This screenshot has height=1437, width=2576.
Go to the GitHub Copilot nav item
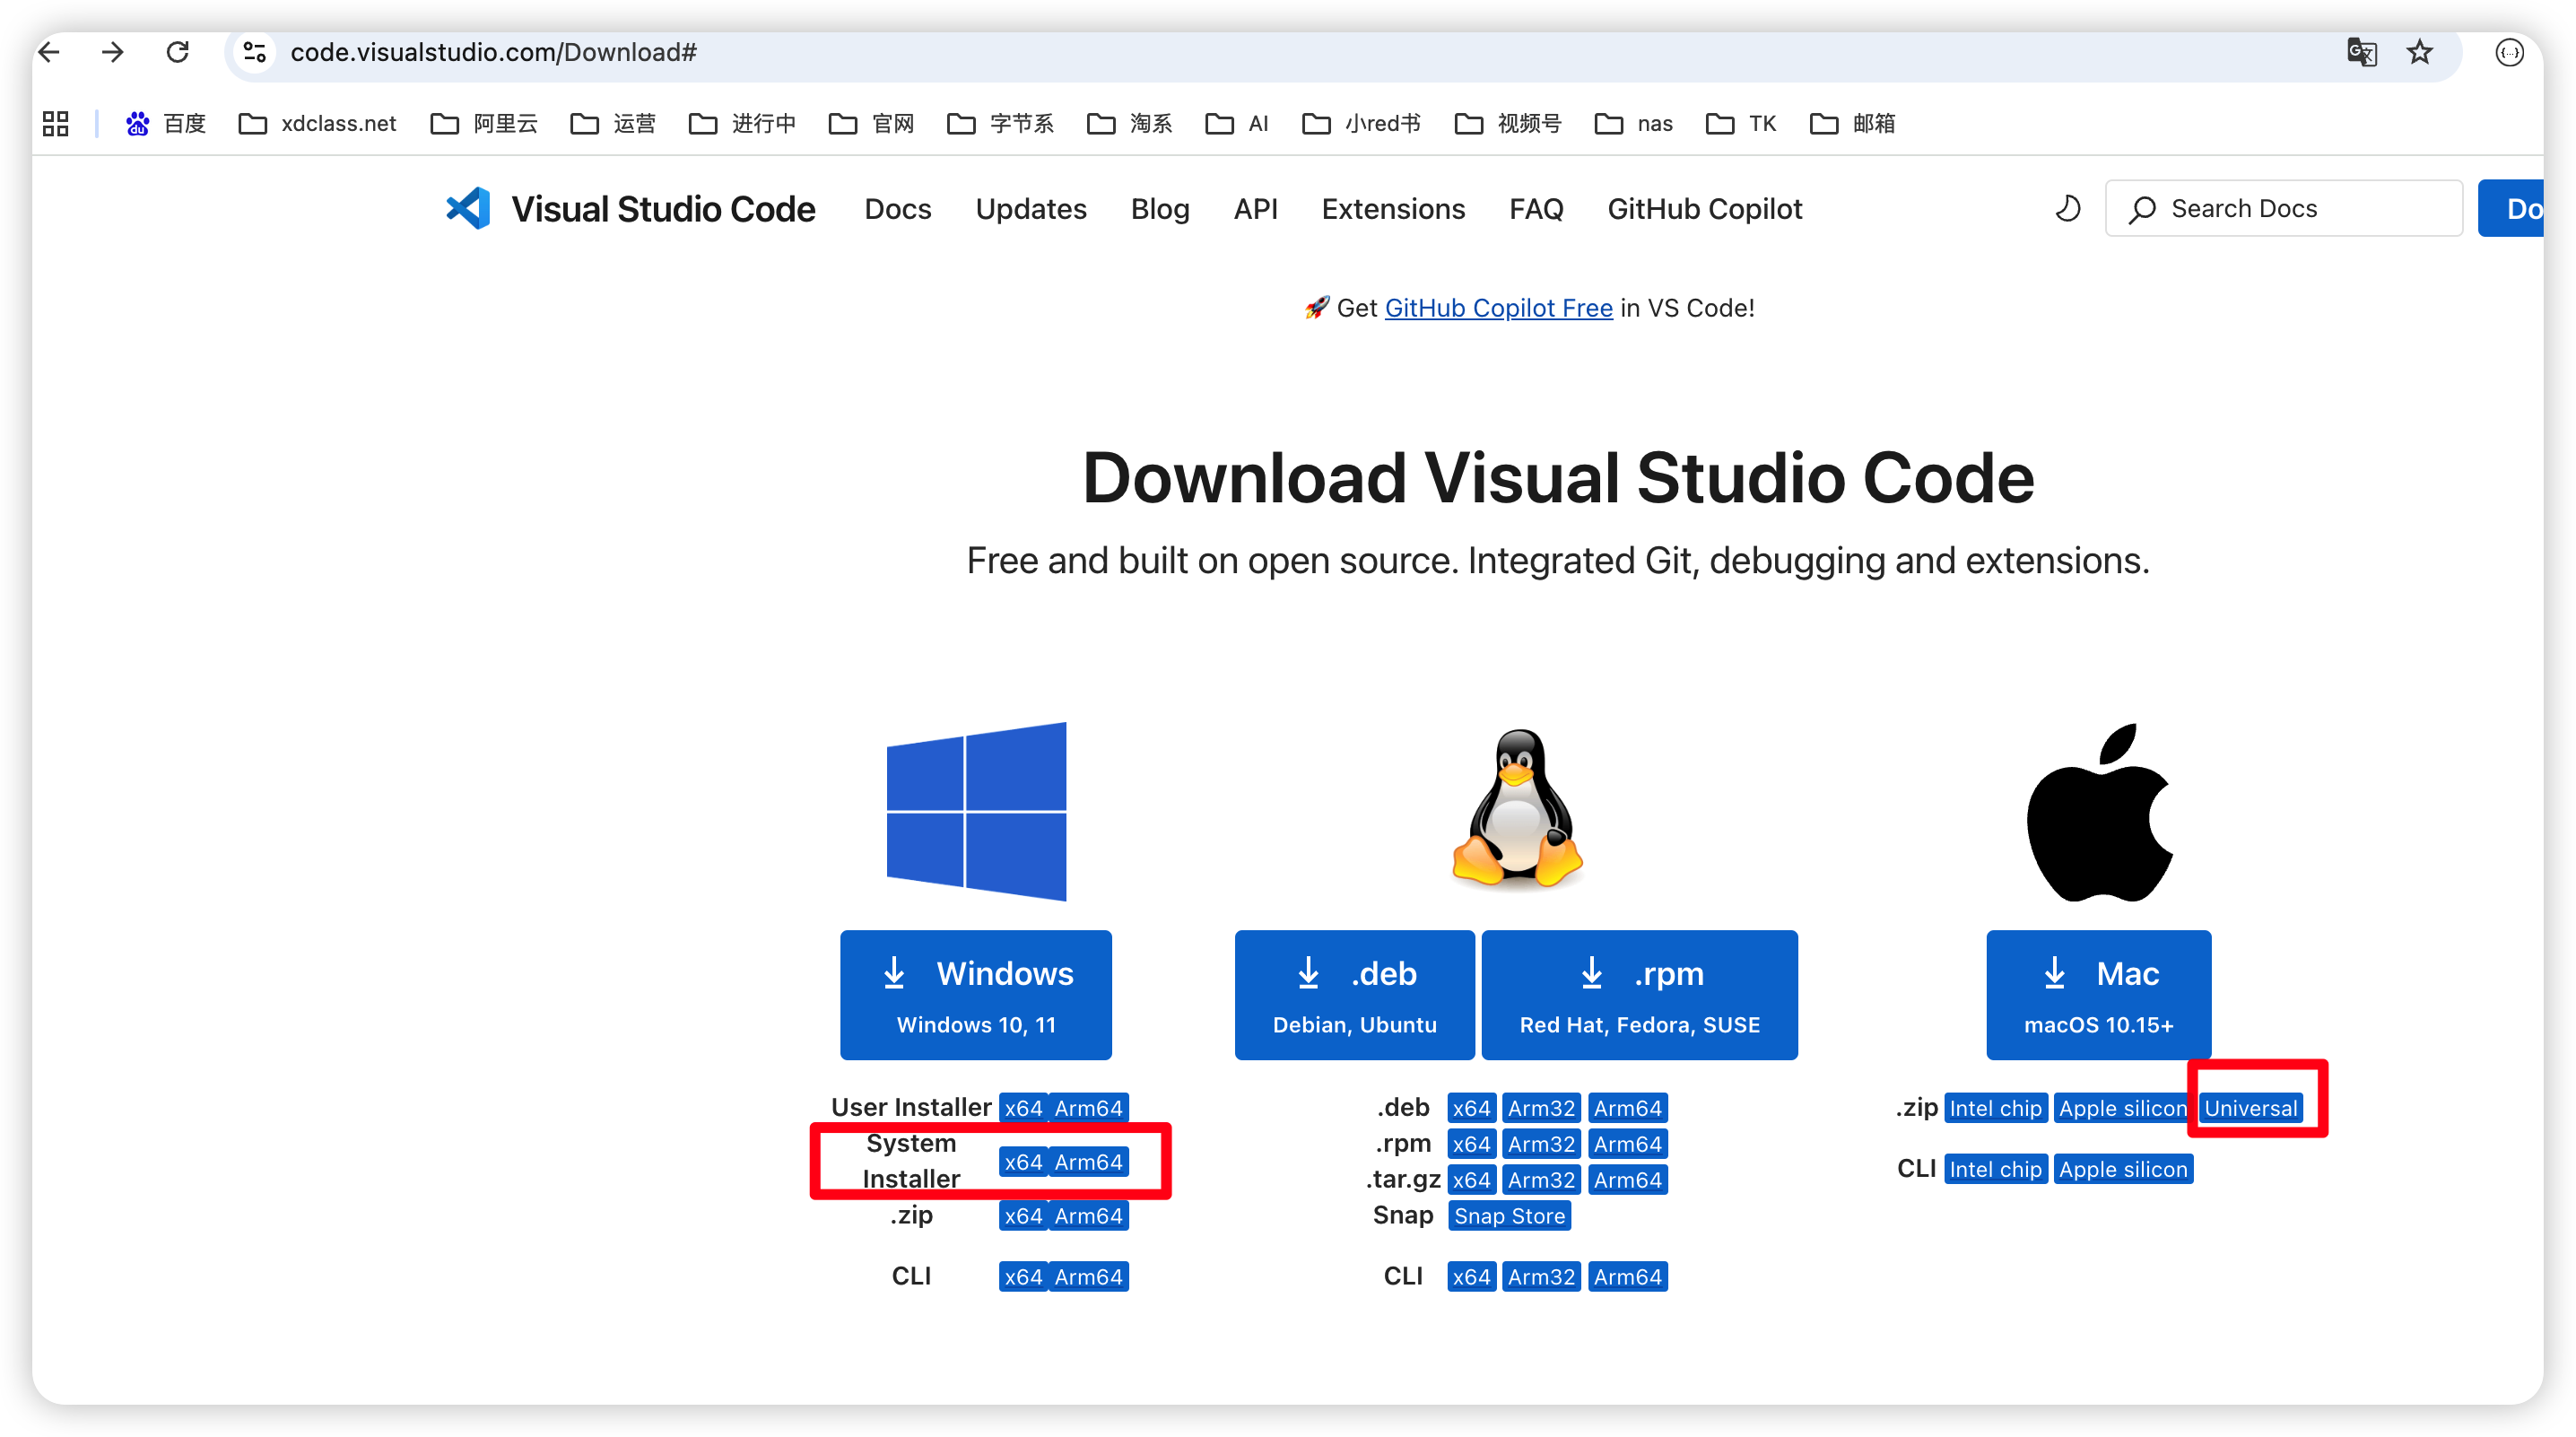tap(1704, 208)
